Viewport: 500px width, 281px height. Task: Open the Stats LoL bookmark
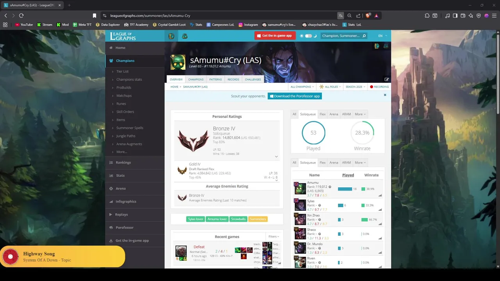point(352,25)
